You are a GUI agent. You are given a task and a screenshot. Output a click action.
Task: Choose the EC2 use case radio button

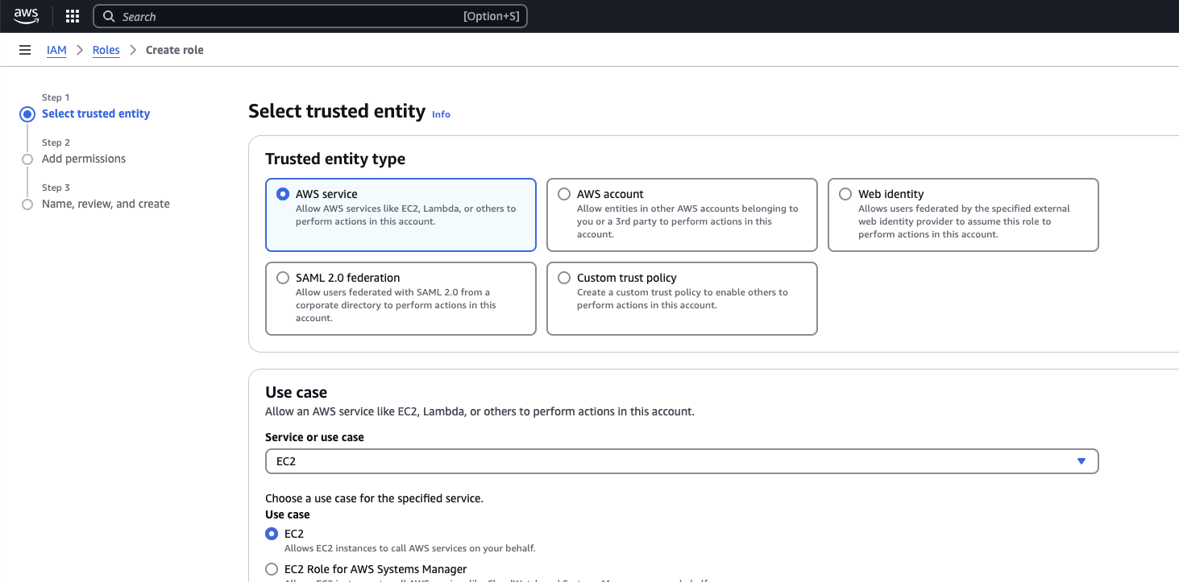(x=272, y=534)
